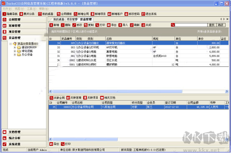Close the current tab with the X
The height and width of the screenshot is (153, 231).
pyautogui.click(x=227, y=19)
